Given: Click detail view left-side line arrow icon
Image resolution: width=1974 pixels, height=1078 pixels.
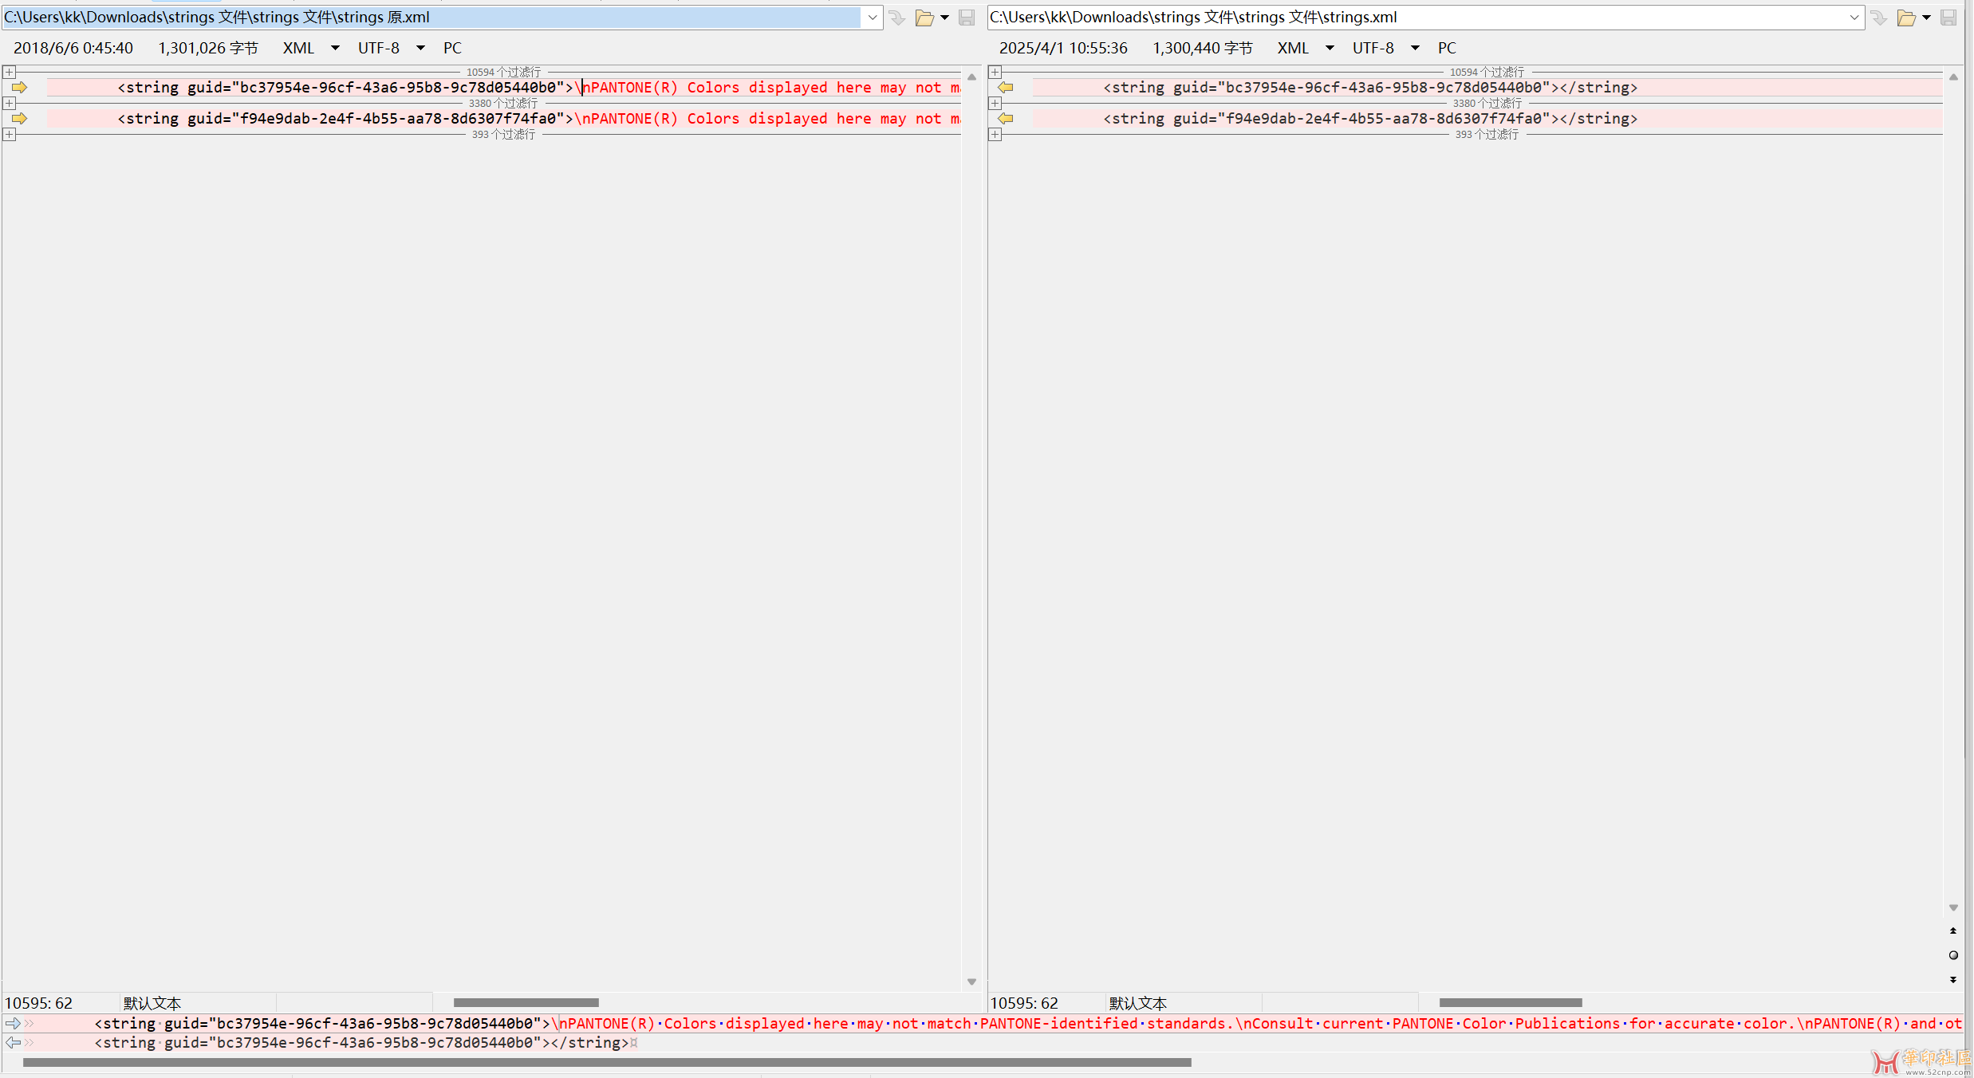Looking at the screenshot, I should pos(14,1023).
